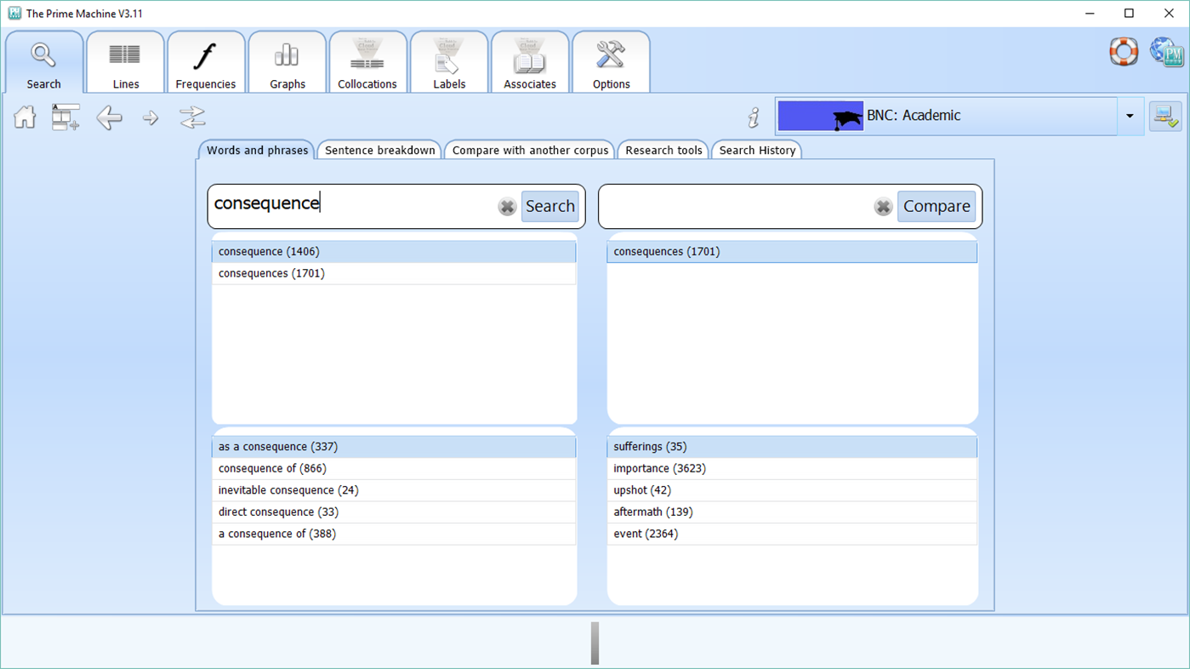The height and width of the screenshot is (669, 1190).
Task: Switch to the Labels tab
Action: (449, 62)
